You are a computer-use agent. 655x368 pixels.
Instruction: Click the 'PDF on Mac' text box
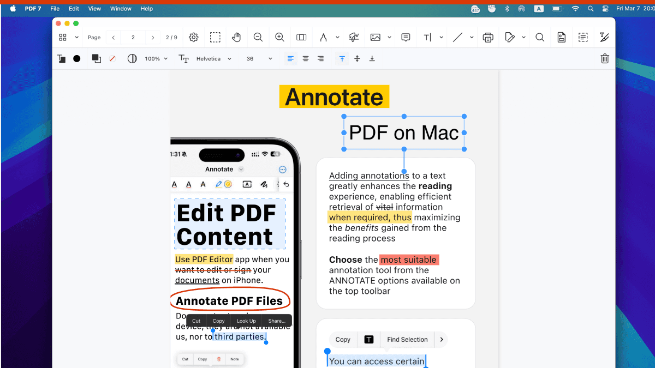point(404,132)
